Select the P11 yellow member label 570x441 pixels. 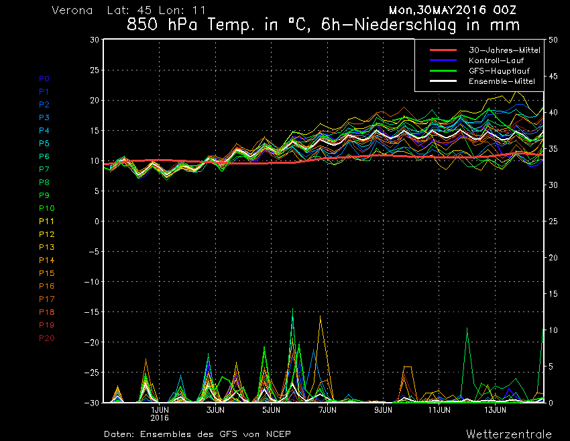46,222
